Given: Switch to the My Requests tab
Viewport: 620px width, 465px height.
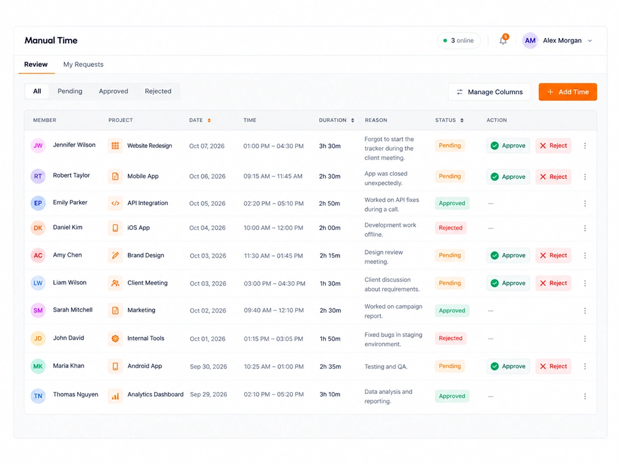Looking at the screenshot, I should [83, 65].
